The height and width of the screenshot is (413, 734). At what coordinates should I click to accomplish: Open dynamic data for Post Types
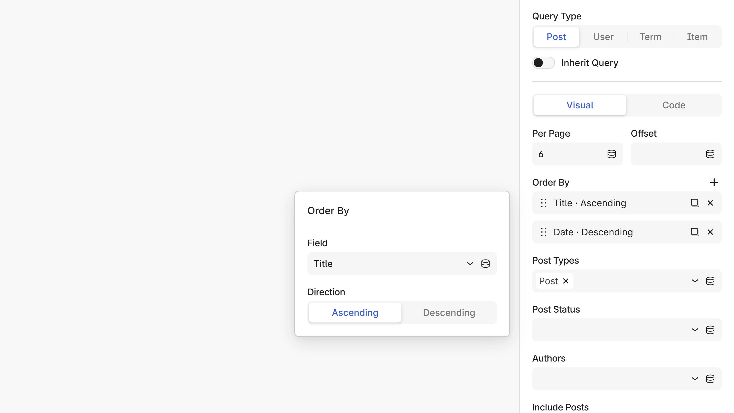[x=710, y=281]
